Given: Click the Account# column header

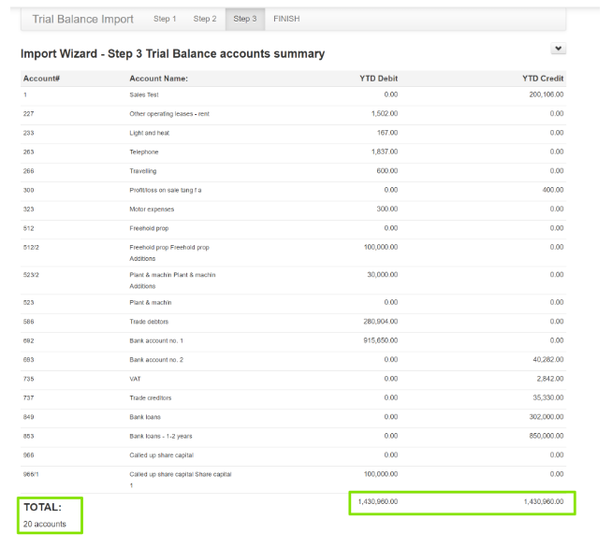Looking at the screenshot, I should [x=41, y=79].
